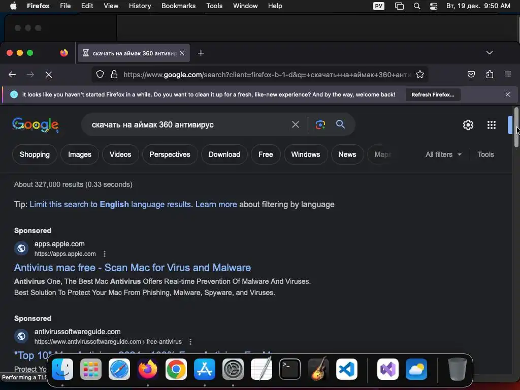The width and height of the screenshot is (520, 390).
Task: Open the Apple menu
Action: click(x=13, y=6)
